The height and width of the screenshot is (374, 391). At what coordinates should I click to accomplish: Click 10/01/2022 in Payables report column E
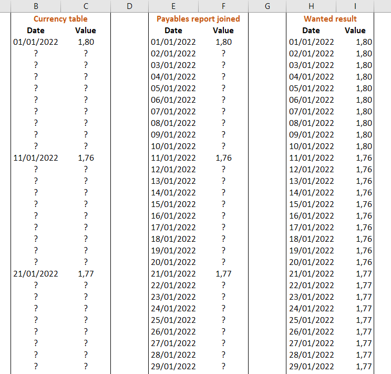coord(173,146)
